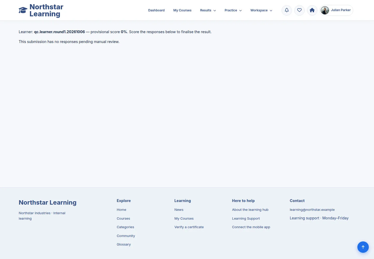Open the Community footer link

click(x=126, y=236)
